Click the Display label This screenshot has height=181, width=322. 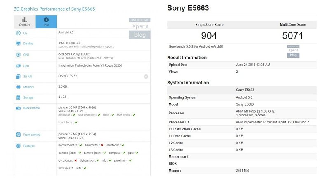coord(28,44)
